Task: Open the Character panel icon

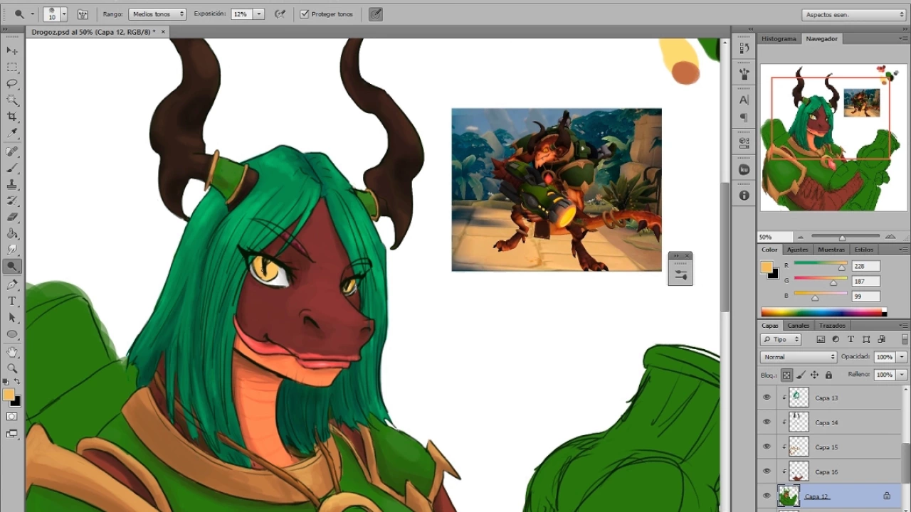Action: tap(744, 100)
